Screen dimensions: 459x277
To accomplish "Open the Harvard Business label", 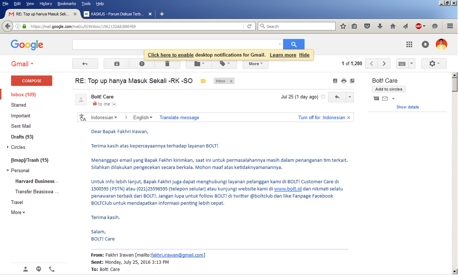I will [x=37, y=181].
